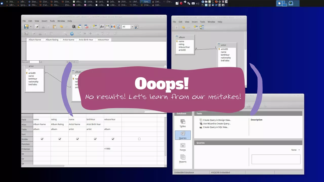
Task: Open Insert menu in Query Design window
Action: click(44, 21)
